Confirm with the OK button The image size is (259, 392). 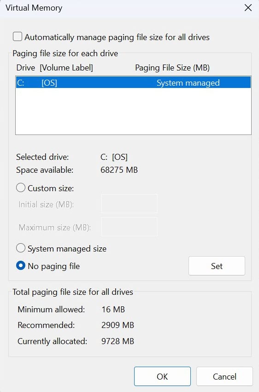(162, 376)
